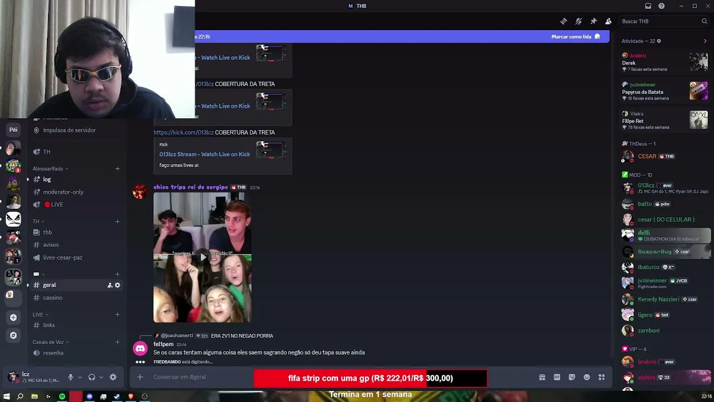
Task: Open Spotify from the taskbar
Action: tap(62, 396)
